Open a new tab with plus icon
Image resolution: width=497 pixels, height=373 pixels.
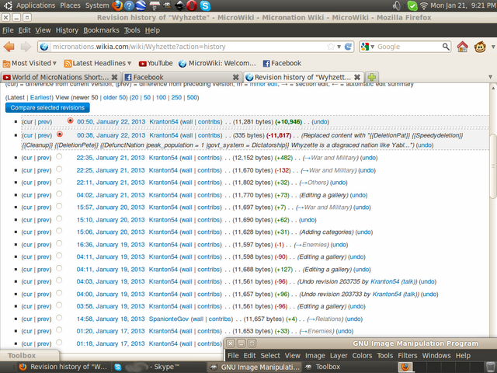click(371, 77)
